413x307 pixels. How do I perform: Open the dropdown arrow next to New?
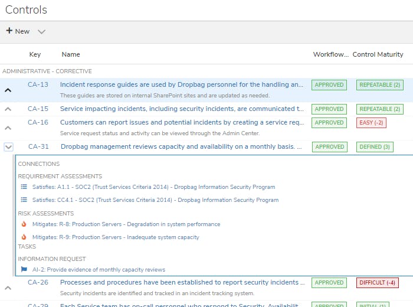pyautogui.click(x=41, y=32)
